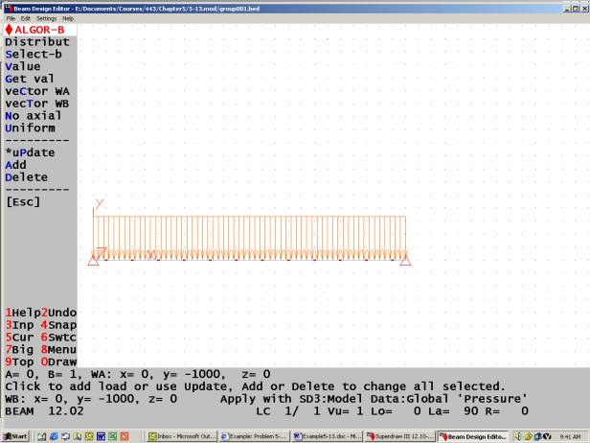
Task: Click 0Draw function key
Action: [x=58, y=362]
